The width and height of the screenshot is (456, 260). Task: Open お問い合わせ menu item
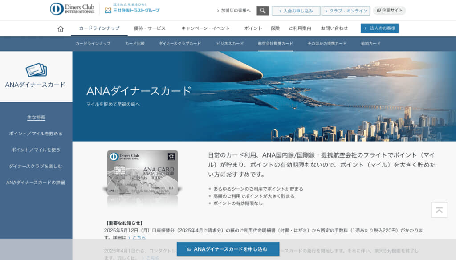(334, 28)
